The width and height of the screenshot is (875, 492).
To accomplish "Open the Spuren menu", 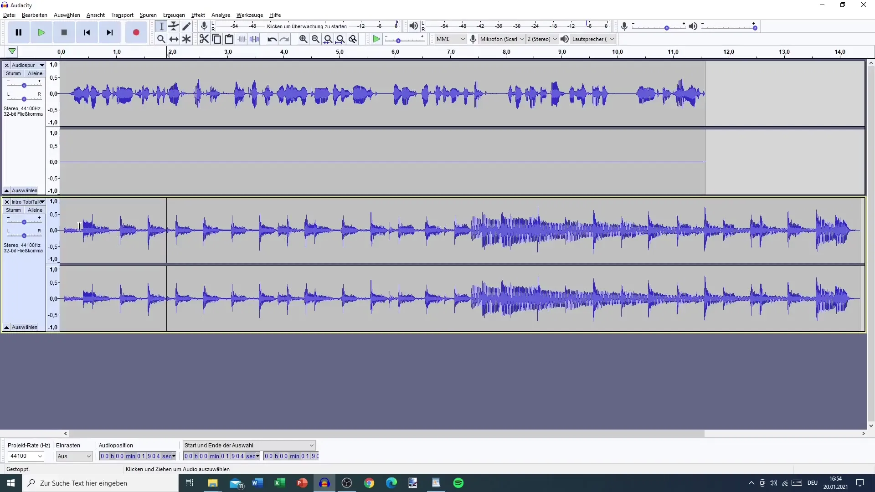I will tap(148, 15).
